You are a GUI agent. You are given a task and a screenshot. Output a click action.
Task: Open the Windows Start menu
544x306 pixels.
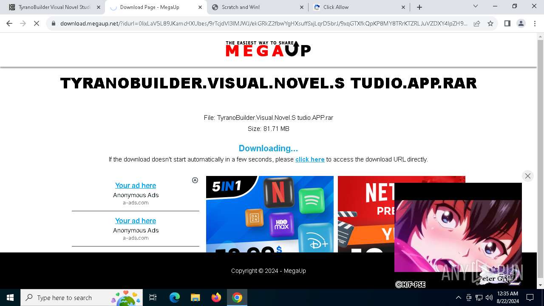[x=10, y=297]
